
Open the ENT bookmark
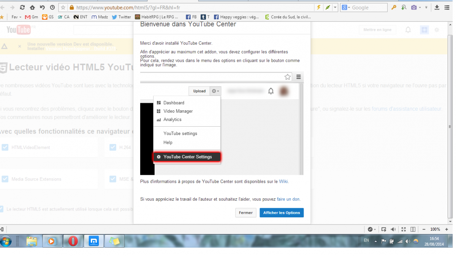point(81,17)
